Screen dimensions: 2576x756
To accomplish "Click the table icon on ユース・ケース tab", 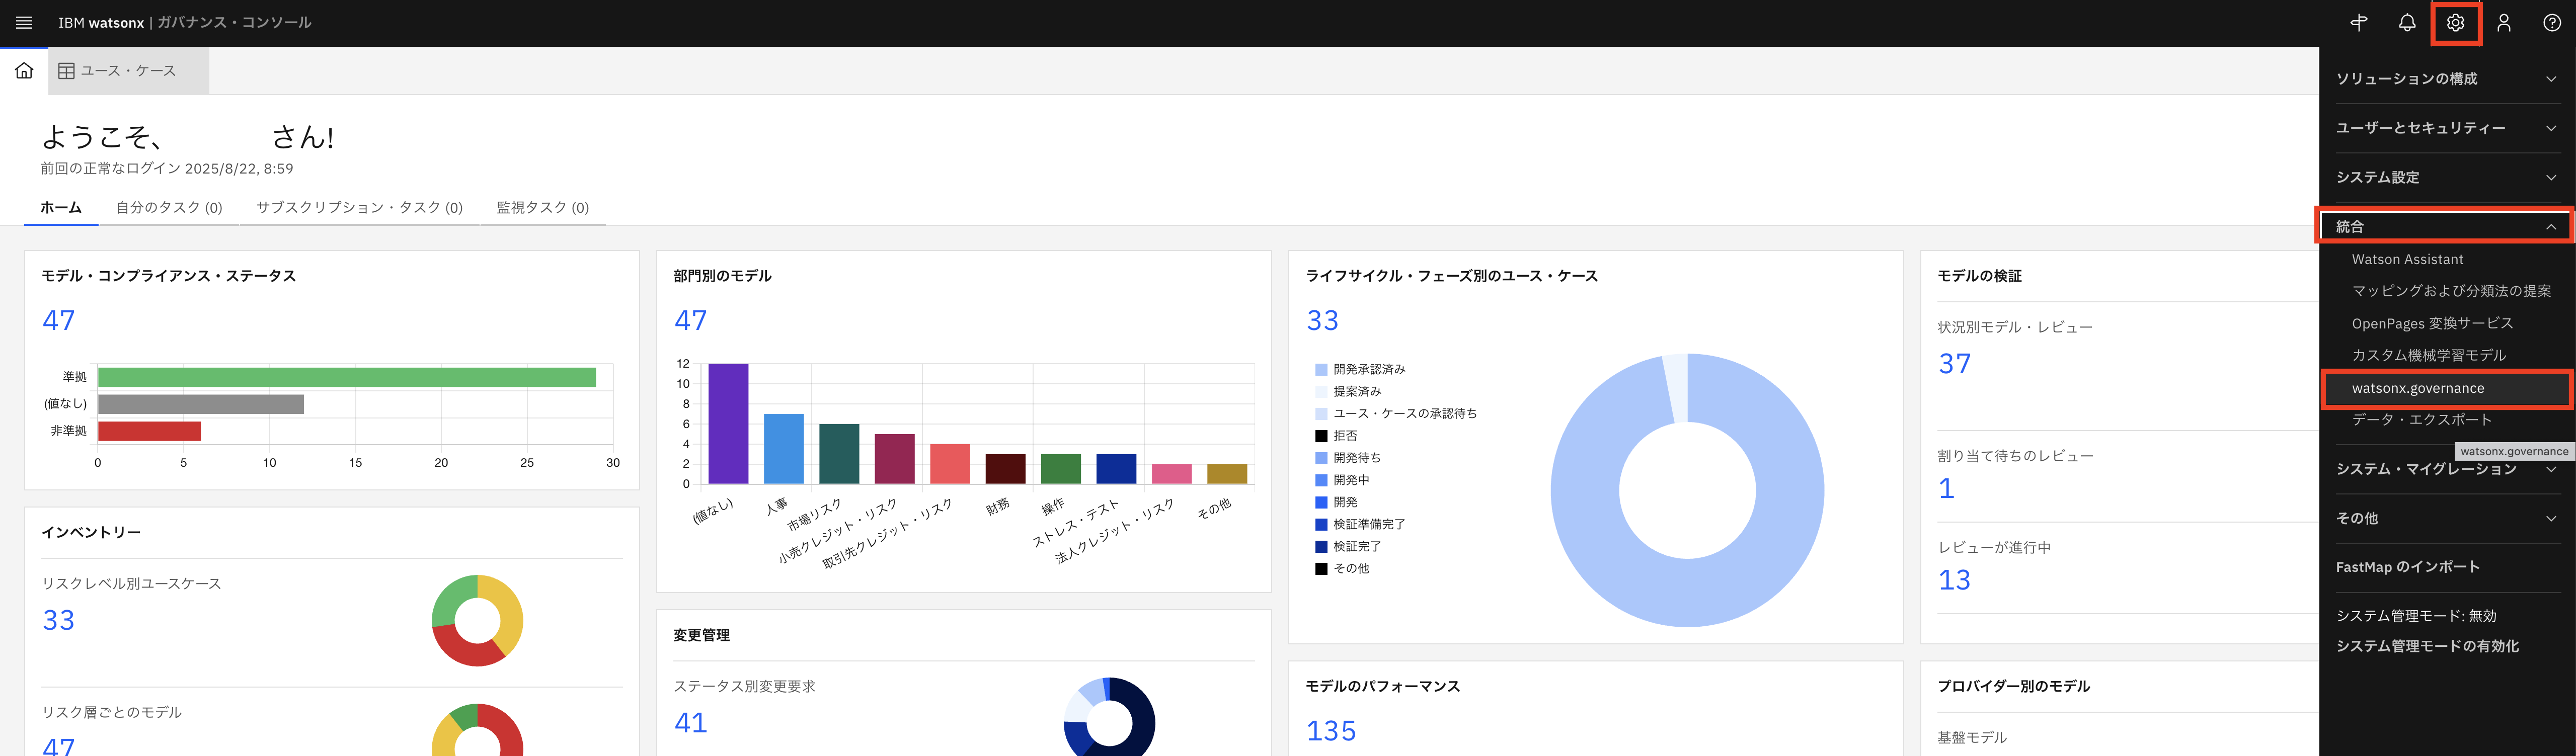I will 66,71.
